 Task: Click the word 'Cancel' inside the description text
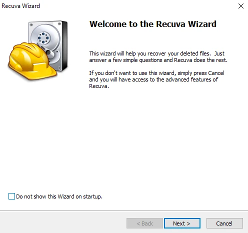[216, 73]
